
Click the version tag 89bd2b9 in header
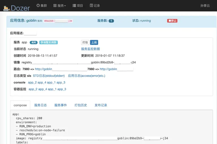coord(58,21)
